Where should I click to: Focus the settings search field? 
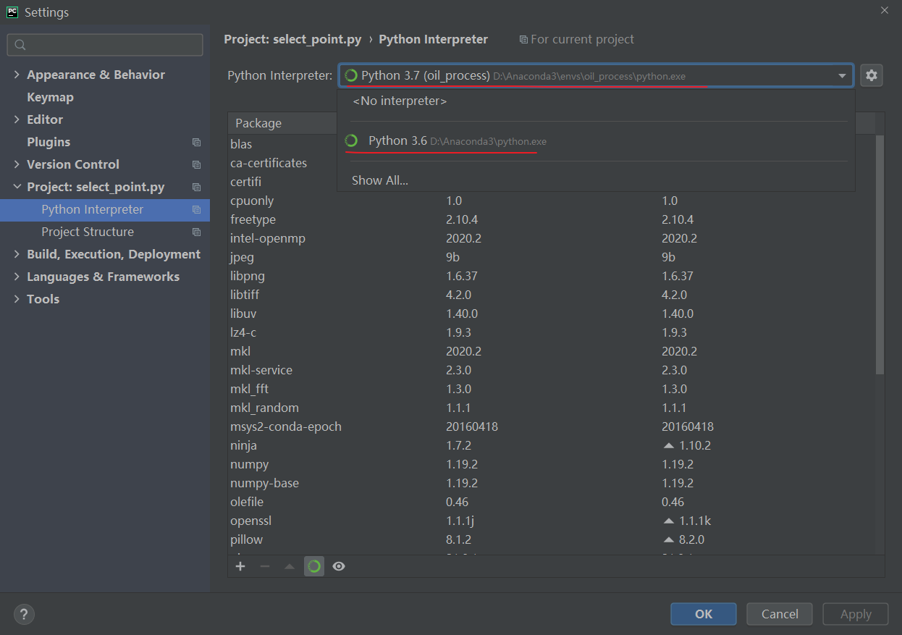click(x=105, y=45)
